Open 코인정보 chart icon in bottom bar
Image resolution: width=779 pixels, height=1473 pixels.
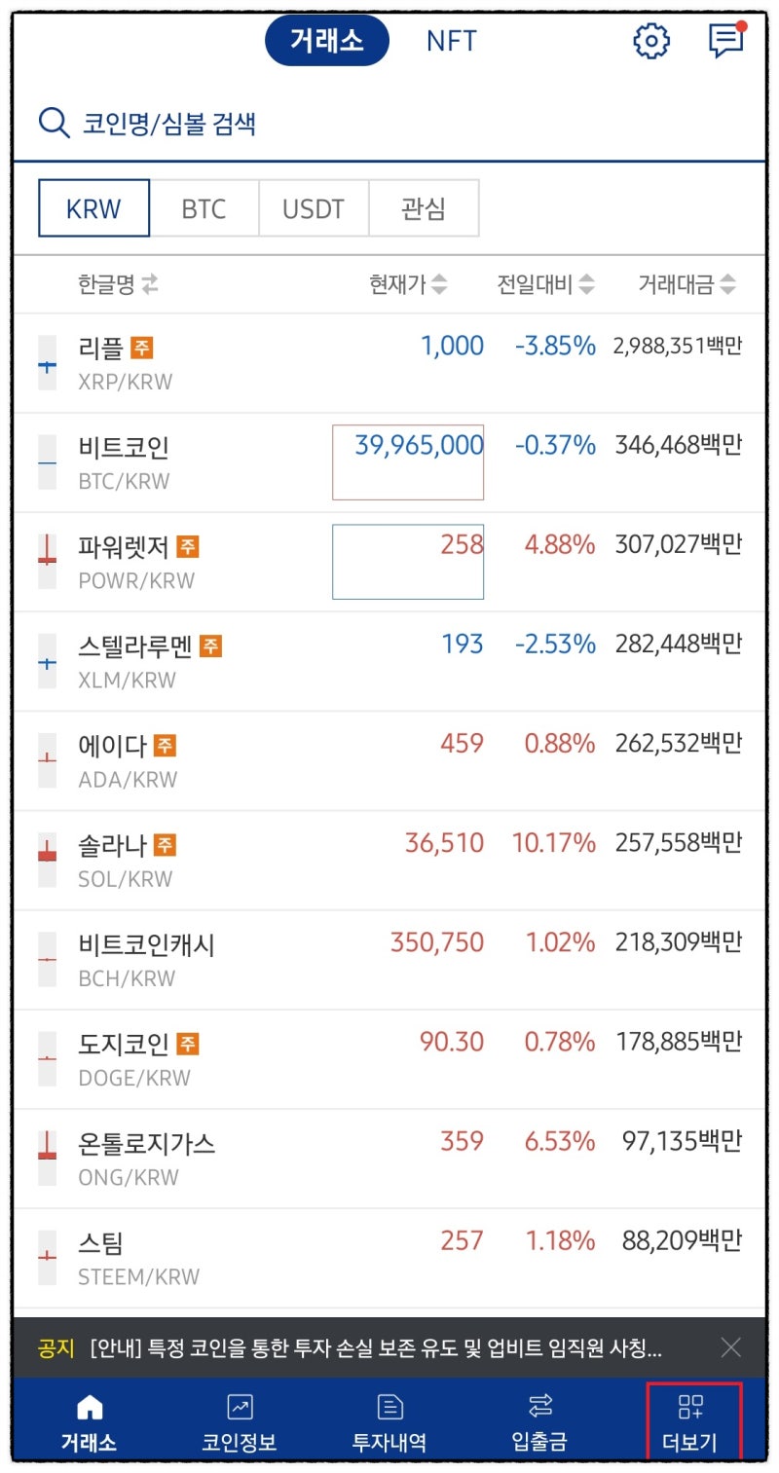click(239, 1406)
